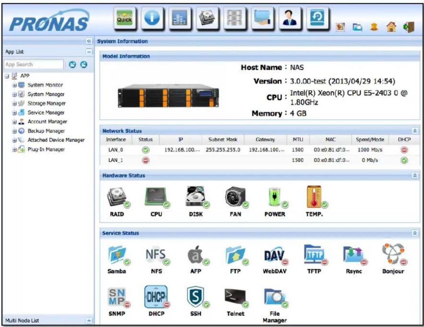The height and width of the screenshot is (327, 424).
Task: Select the LAN_0 interface cell
Action: coord(116,150)
